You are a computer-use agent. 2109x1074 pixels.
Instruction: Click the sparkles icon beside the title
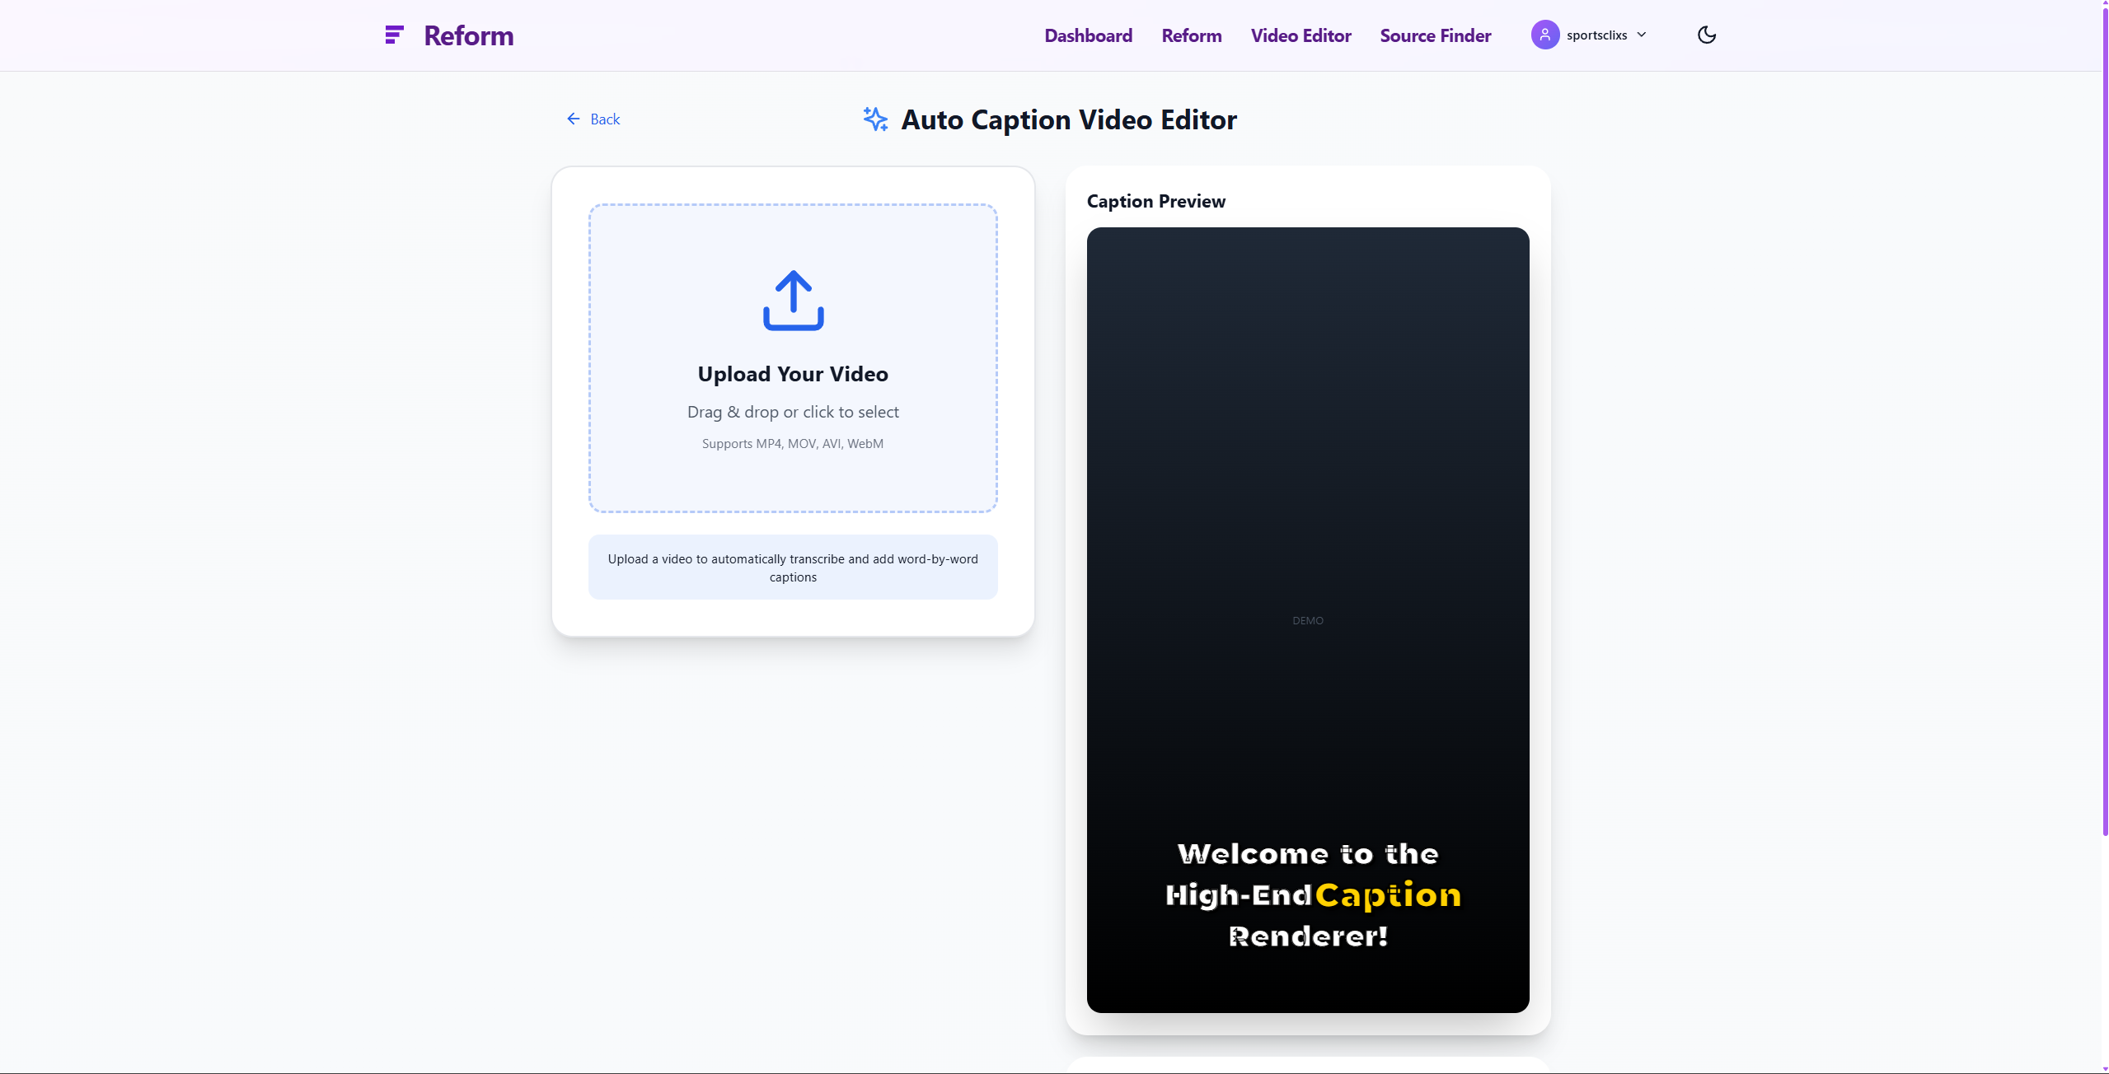(x=875, y=119)
